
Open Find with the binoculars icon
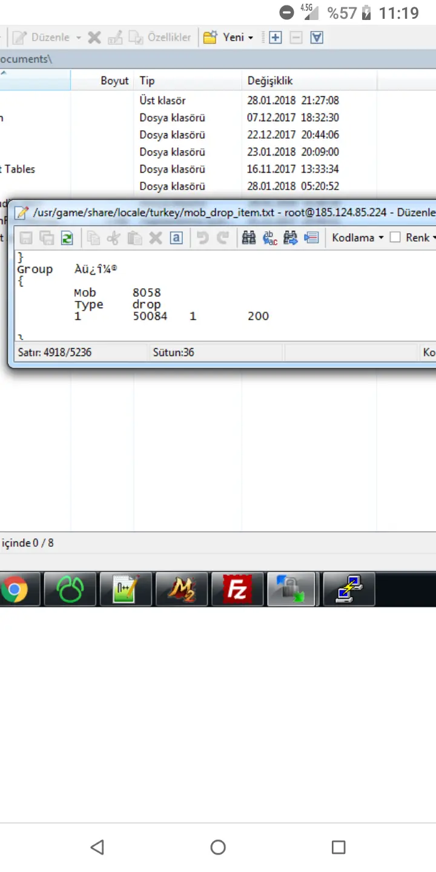(249, 238)
